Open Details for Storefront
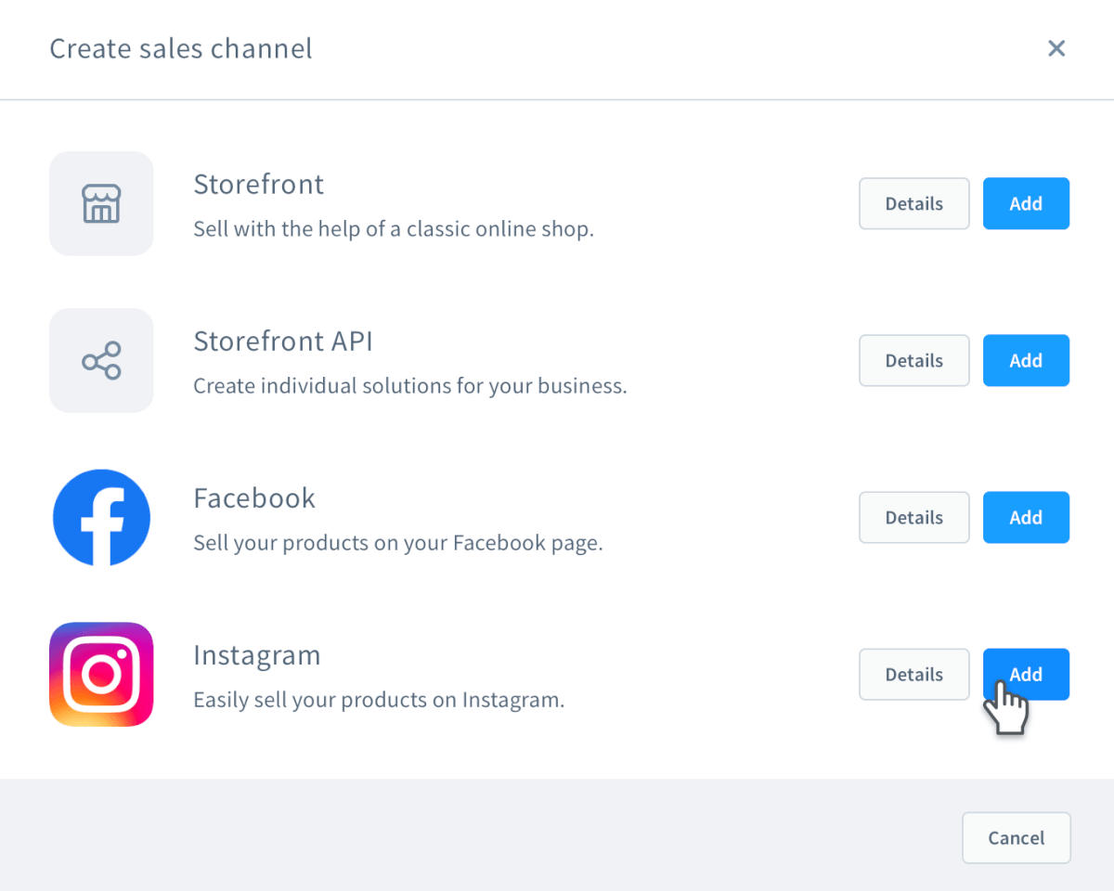 click(x=914, y=203)
